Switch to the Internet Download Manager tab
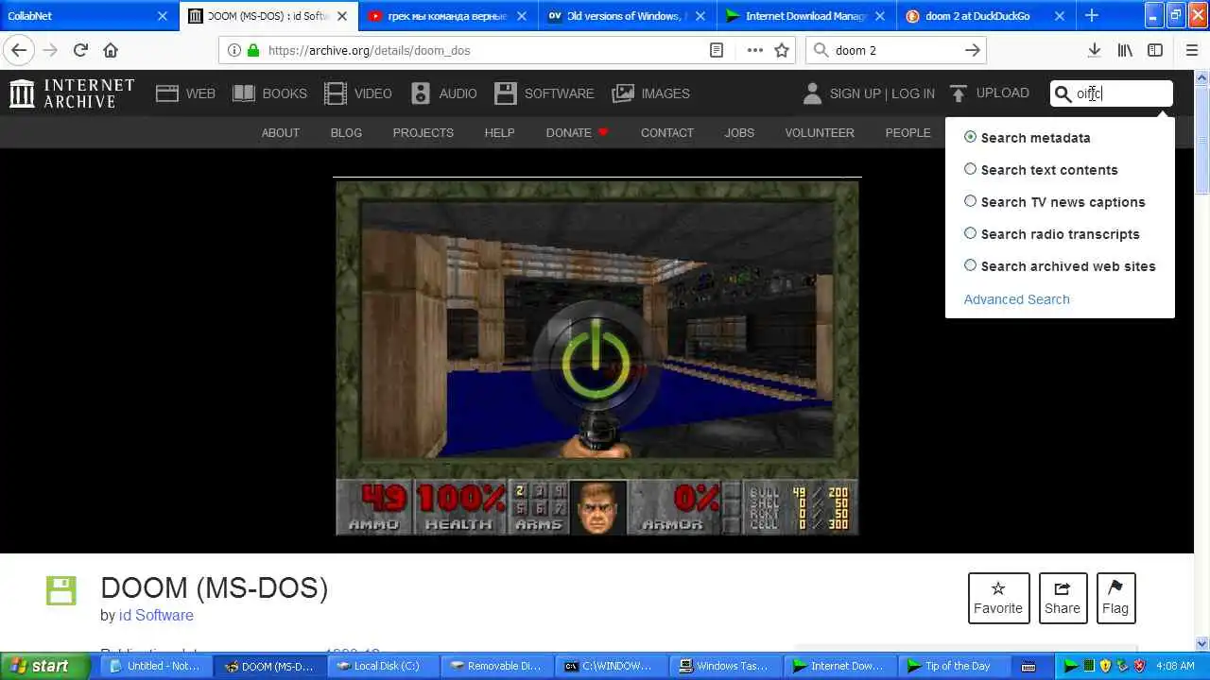This screenshot has width=1210, height=680. [x=807, y=16]
